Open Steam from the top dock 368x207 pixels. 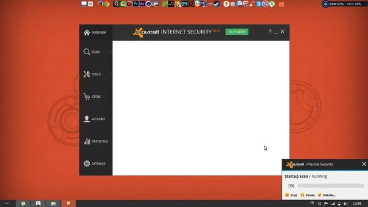(x=216, y=4)
